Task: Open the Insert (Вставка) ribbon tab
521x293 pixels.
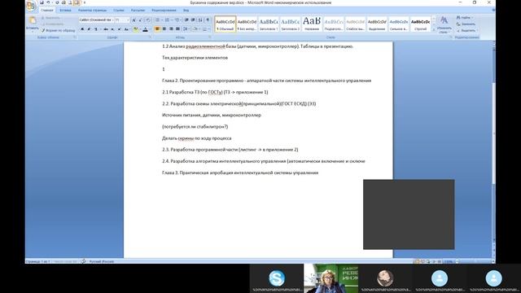Action: click(65, 11)
